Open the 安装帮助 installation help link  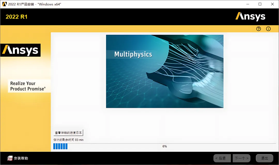pos(21,158)
